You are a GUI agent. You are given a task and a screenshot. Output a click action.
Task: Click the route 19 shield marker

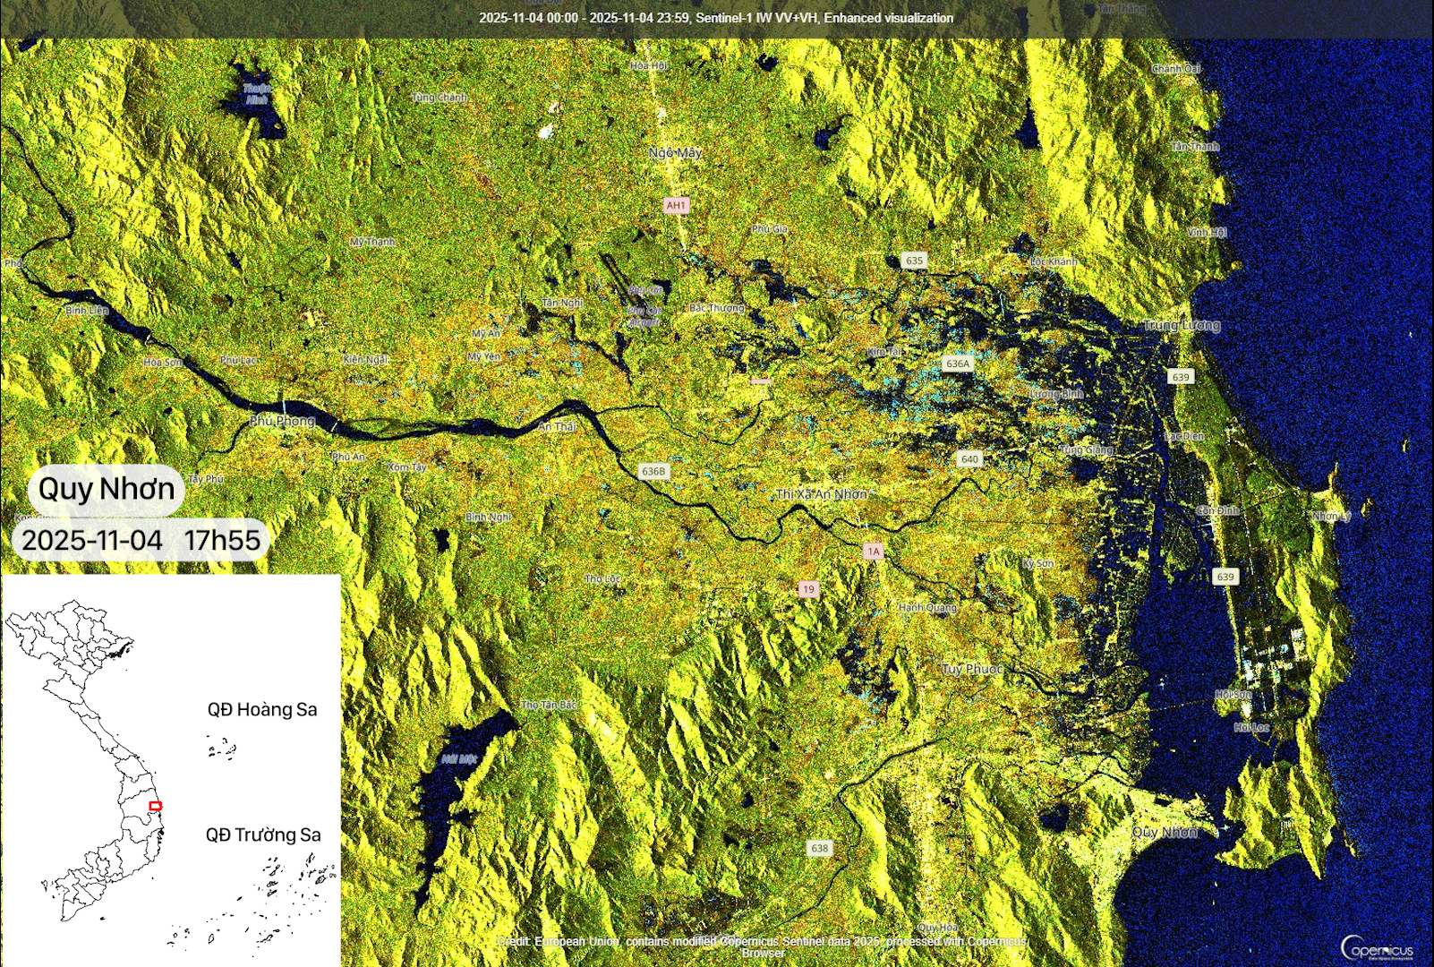coord(808,589)
